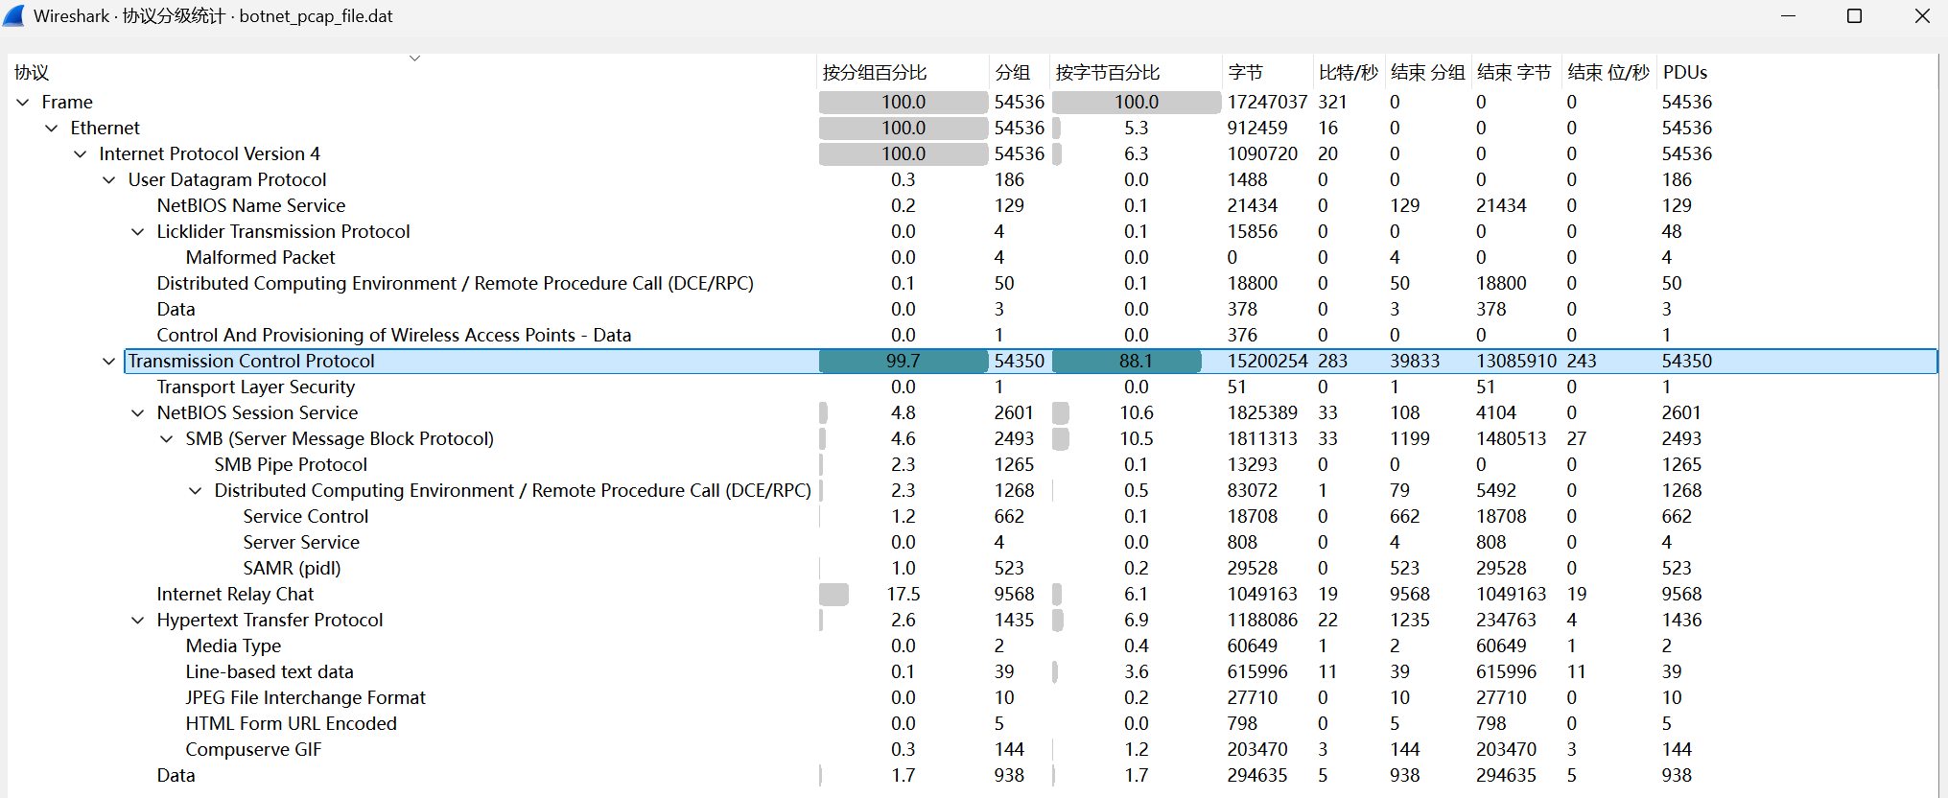This screenshot has width=1948, height=798.
Task: Maximize the protocol hierarchy window
Action: click(x=1855, y=16)
